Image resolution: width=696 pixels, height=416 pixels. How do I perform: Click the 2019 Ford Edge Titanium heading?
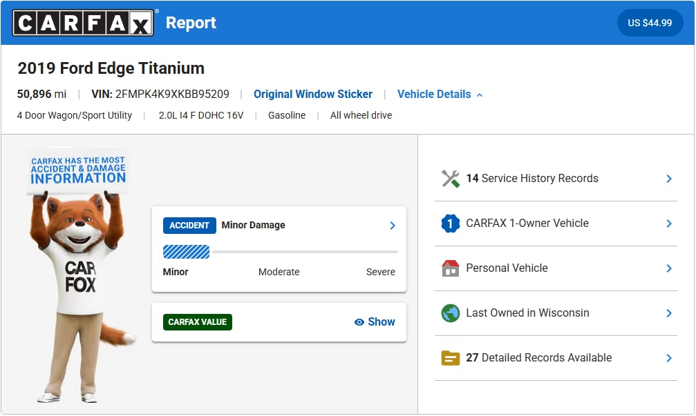coord(111,68)
